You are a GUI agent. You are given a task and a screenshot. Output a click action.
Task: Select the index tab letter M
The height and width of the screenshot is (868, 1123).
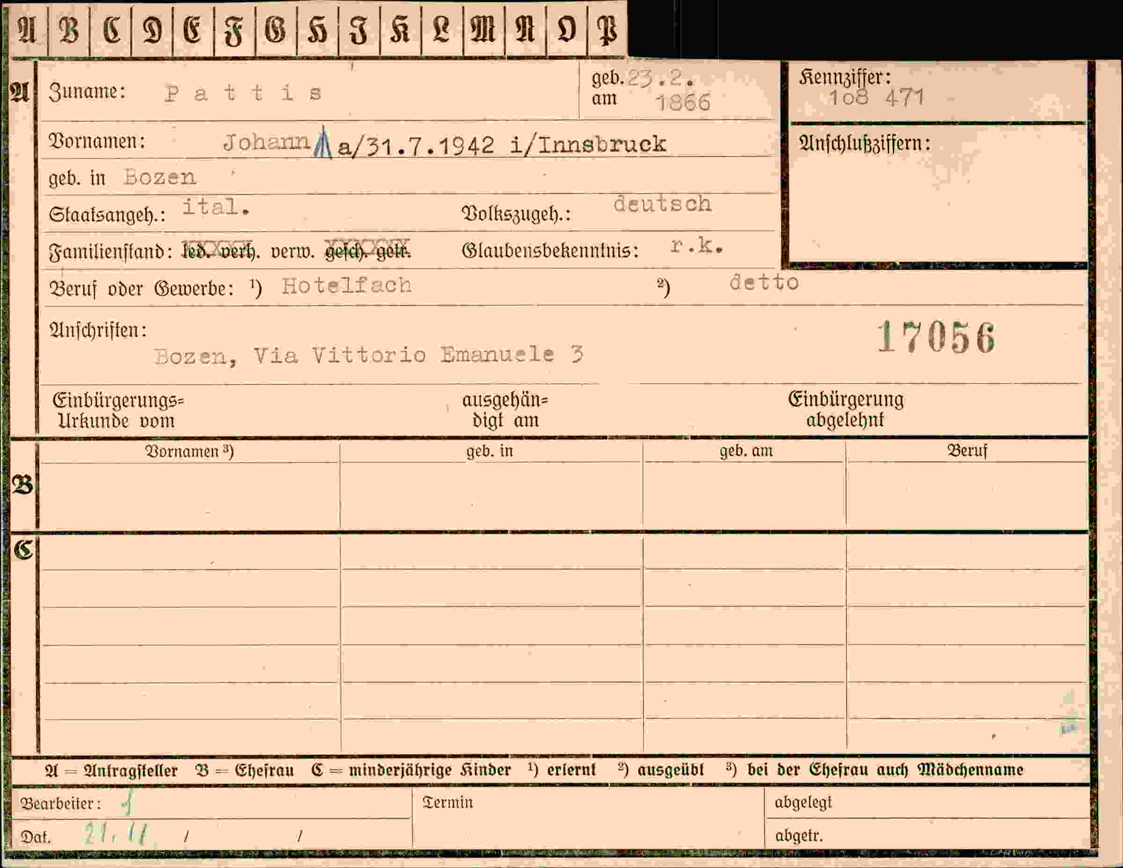tap(483, 30)
